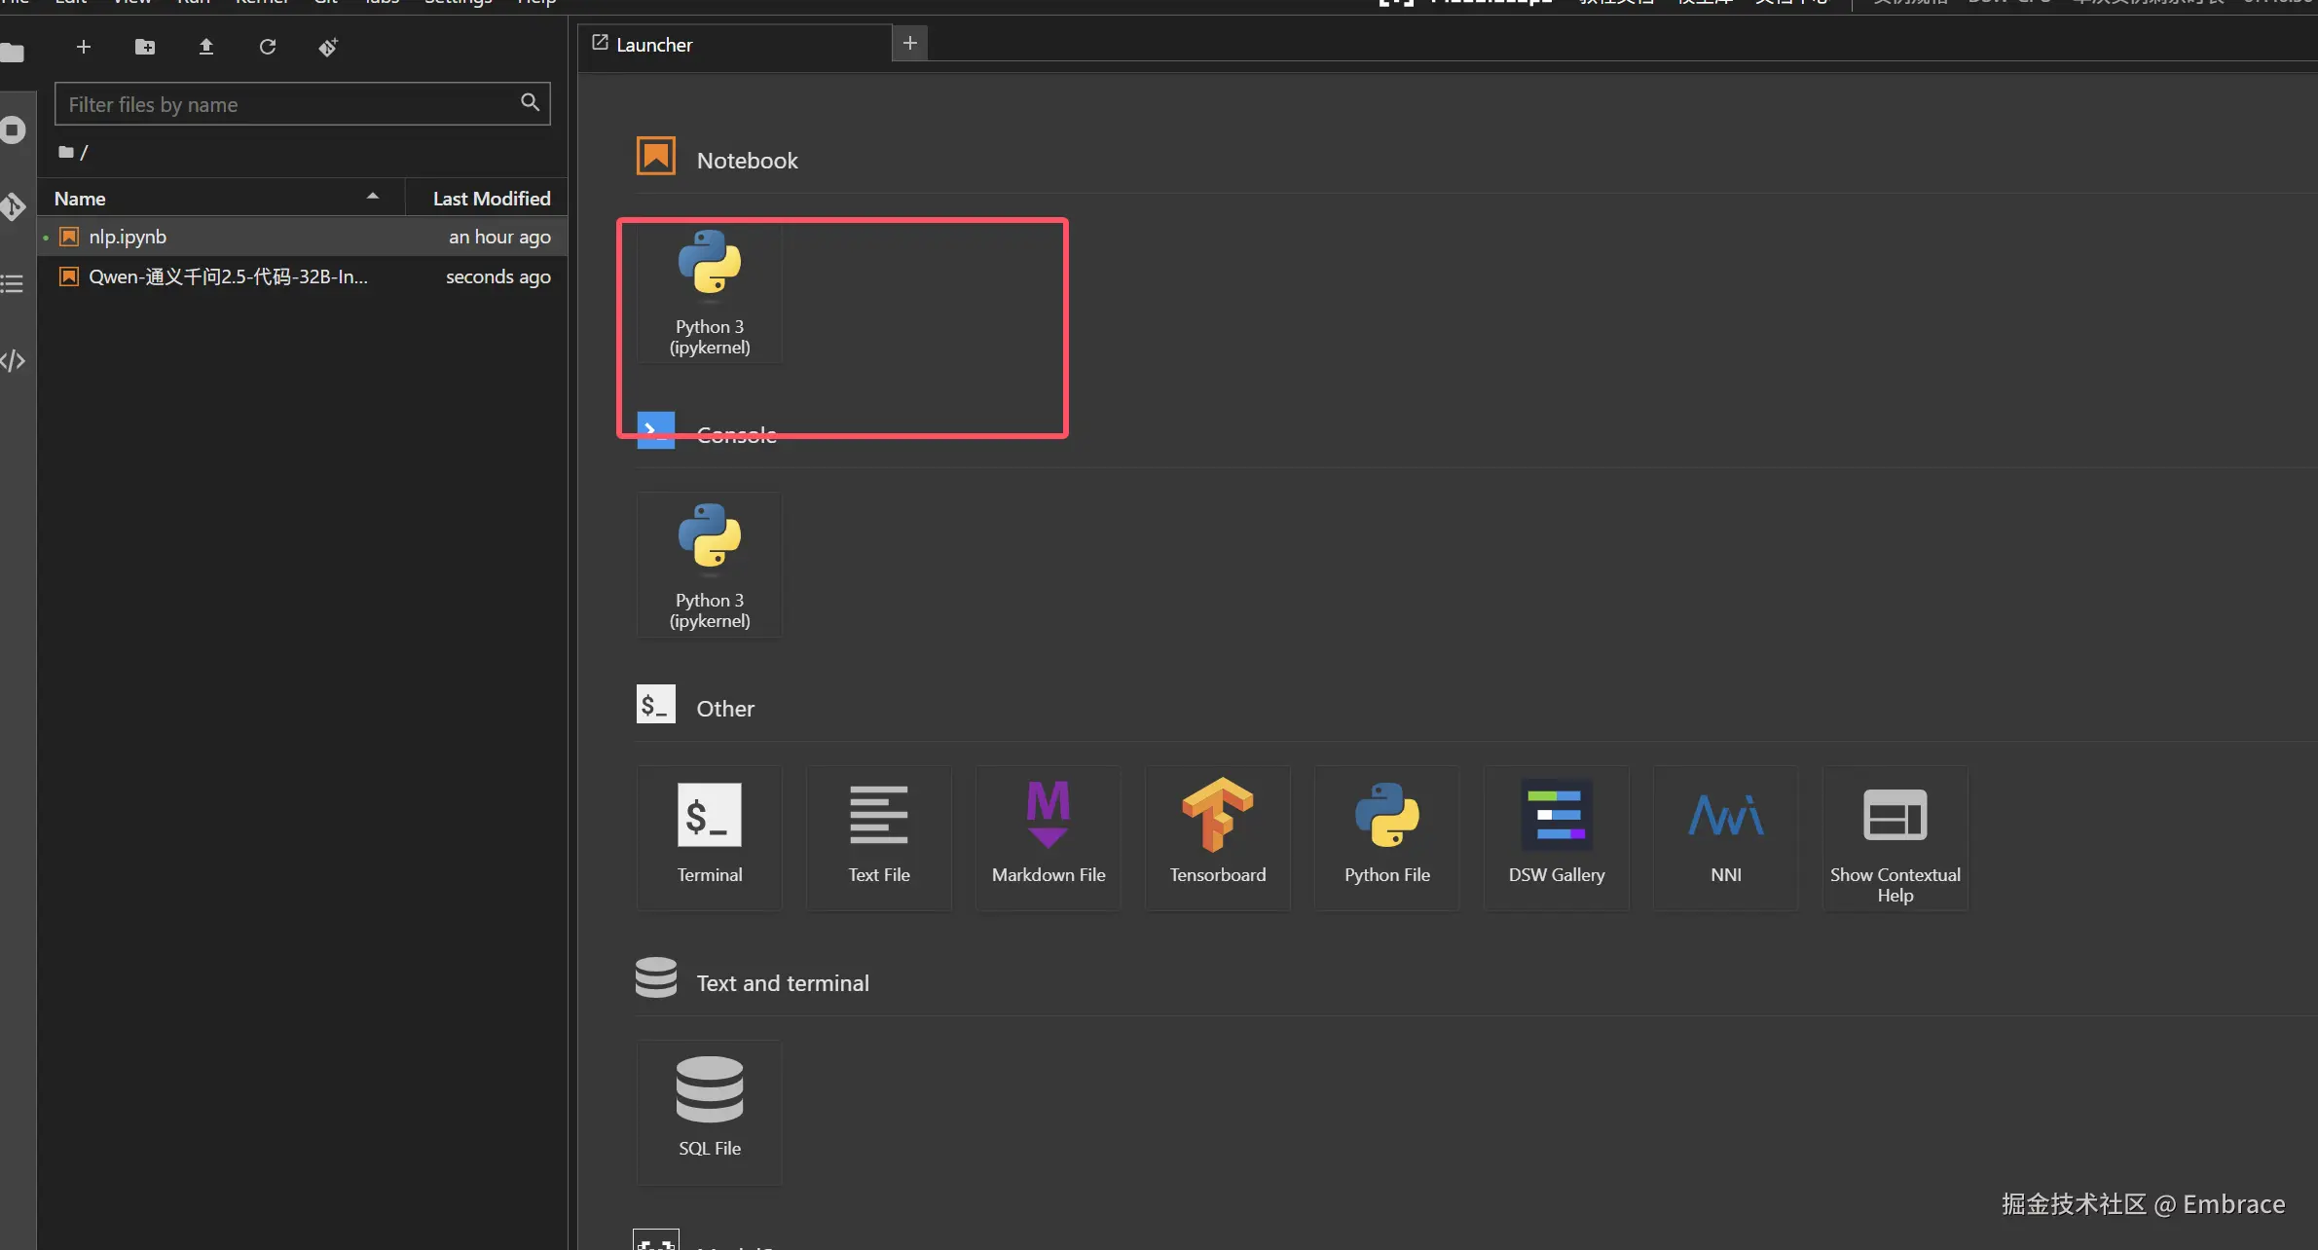Open DSW Gallery

(1556, 836)
